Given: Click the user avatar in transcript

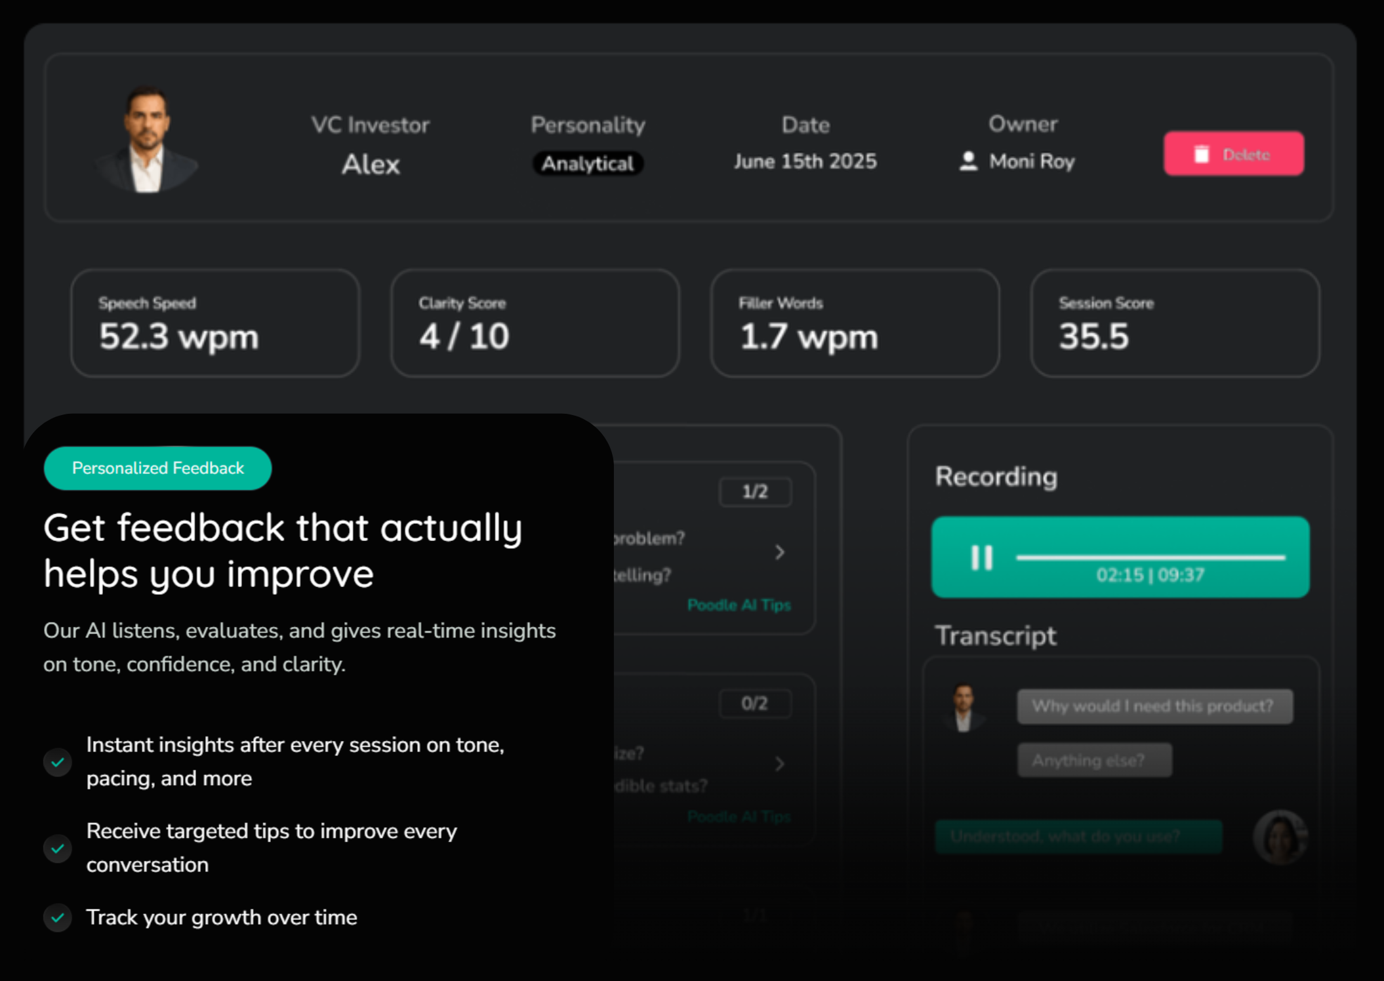Looking at the screenshot, I should (1280, 837).
